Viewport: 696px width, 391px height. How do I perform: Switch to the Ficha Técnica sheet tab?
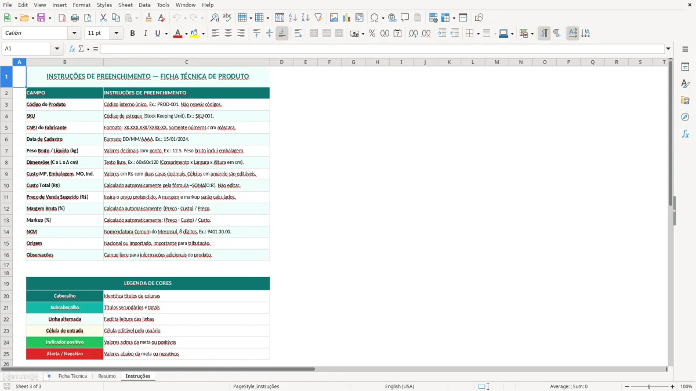72,376
